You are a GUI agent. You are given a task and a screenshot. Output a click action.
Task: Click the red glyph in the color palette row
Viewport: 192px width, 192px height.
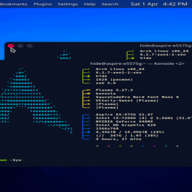[x=108, y=146]
